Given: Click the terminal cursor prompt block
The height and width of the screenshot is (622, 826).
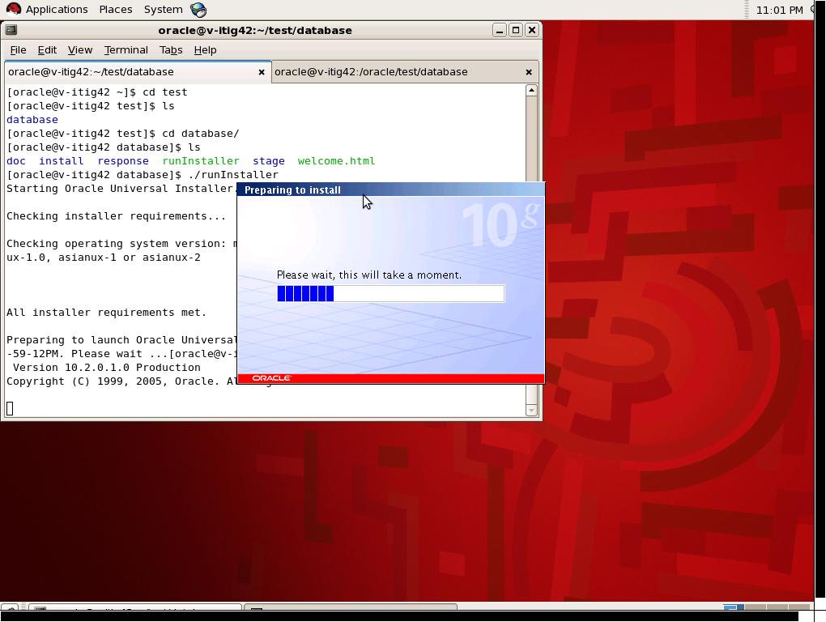Looking at the screenshot, I should click(x=10, y=408).
